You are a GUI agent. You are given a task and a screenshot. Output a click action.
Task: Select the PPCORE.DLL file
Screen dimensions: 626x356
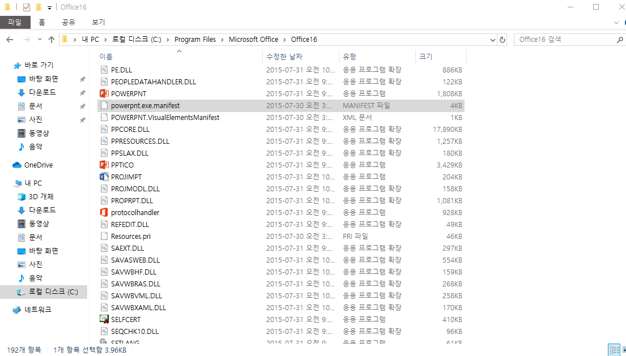(x=281, y=129)
